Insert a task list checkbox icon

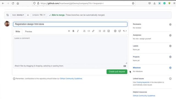pos(109,31)
